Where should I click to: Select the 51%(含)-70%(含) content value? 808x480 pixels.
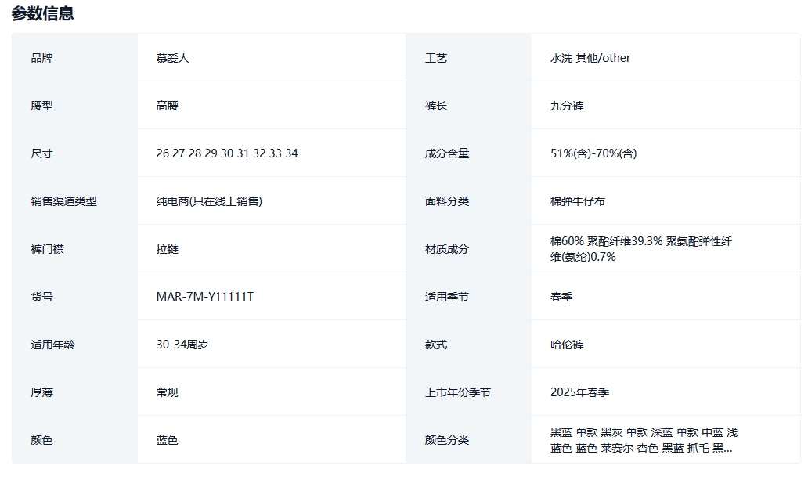593,153
